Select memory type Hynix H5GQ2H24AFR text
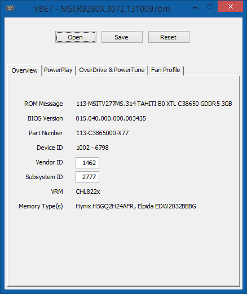Image resolution: width=247 pixels, height=294 pixels. click(x=105, y=206)
